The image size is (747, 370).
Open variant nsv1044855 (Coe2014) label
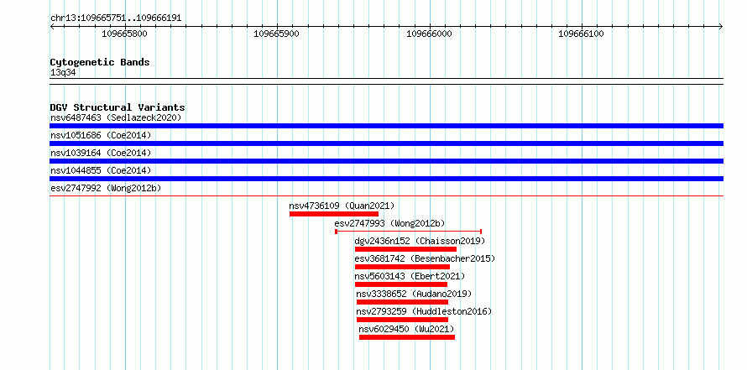101,170
